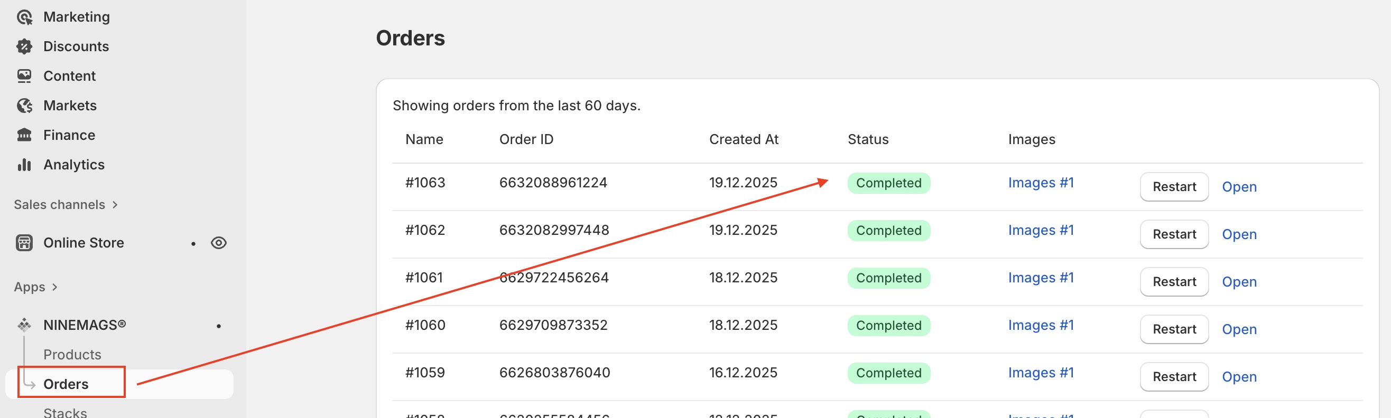Select Markets in the sidebar
1391x418 pixels.
pyautogui.click(x=70, y=106)
